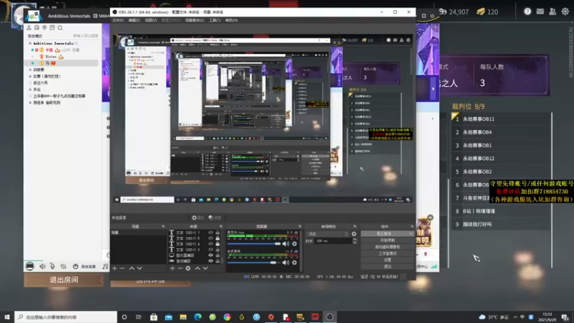Click 启动虚拟摄像机 button
574x323 pixels.
pos(387,247)
